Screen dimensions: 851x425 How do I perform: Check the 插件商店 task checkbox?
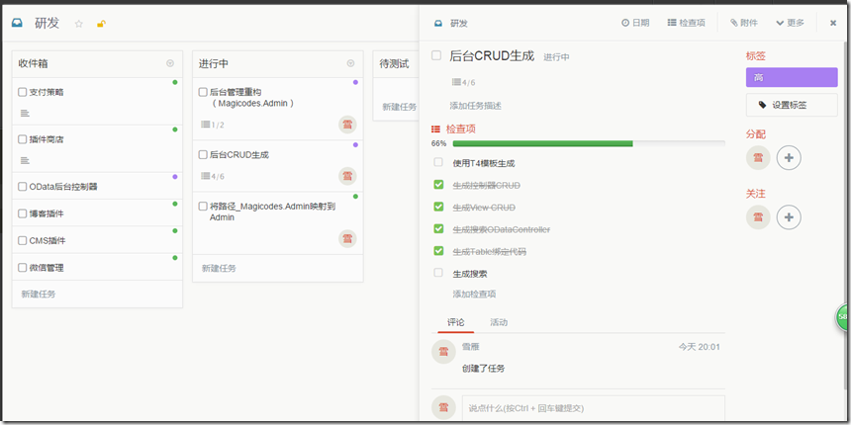click(22, 139)
